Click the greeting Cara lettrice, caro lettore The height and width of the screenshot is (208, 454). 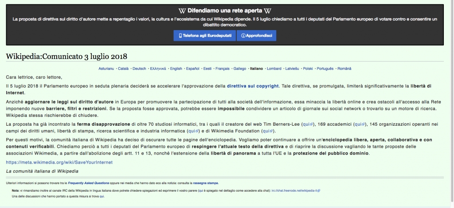click(34, 77)
